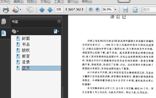156x98 pixels.
Task: Click the zoom in plus button
Action: tap(97, 9)
